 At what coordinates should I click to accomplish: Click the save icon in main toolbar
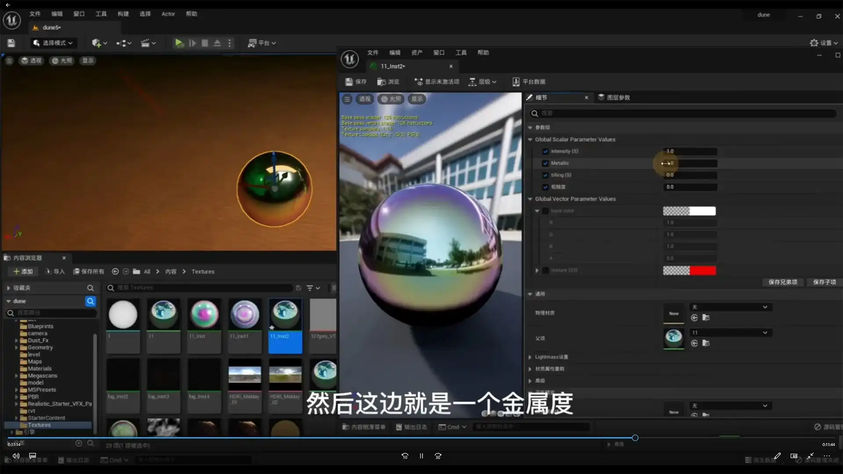11,43
